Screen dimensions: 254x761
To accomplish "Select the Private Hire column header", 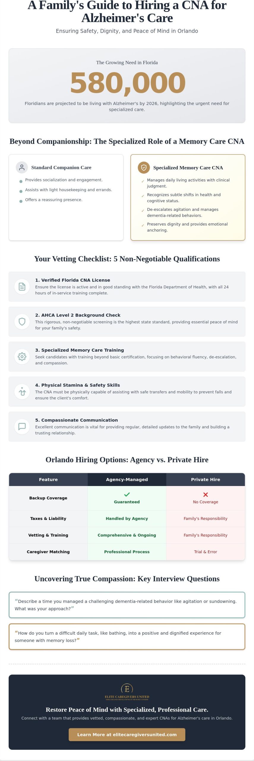I will (x=206, y=479).
